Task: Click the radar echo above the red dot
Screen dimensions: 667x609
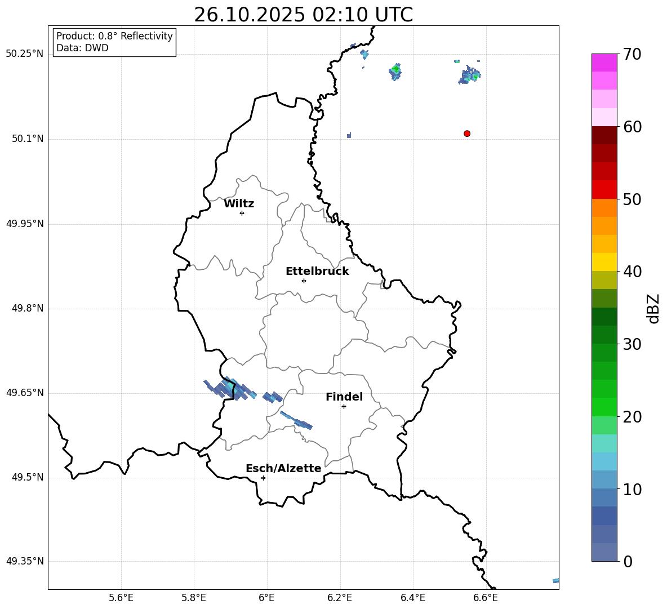Action: [x=470, y=75]
